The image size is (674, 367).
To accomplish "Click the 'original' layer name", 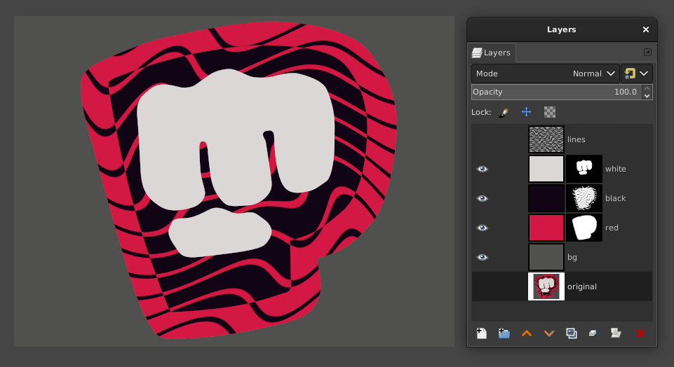I will pos(582,286).
